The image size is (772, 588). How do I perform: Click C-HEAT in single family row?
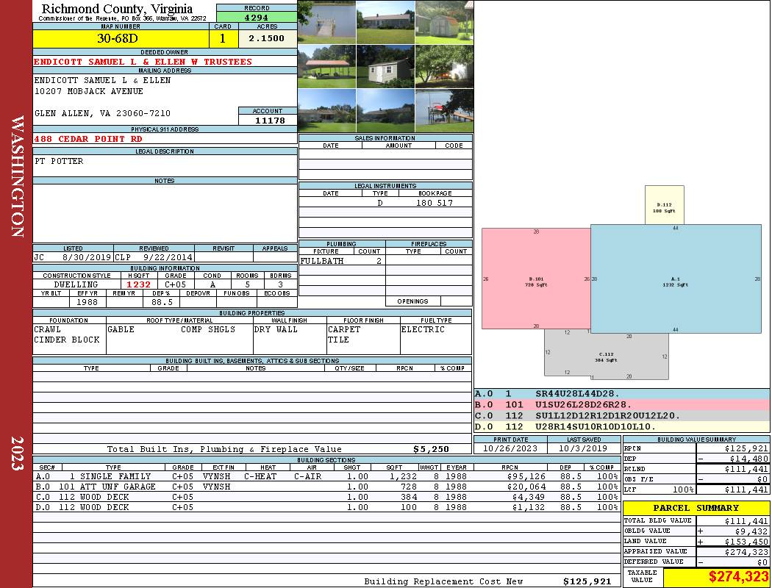(x=260, y=476)
